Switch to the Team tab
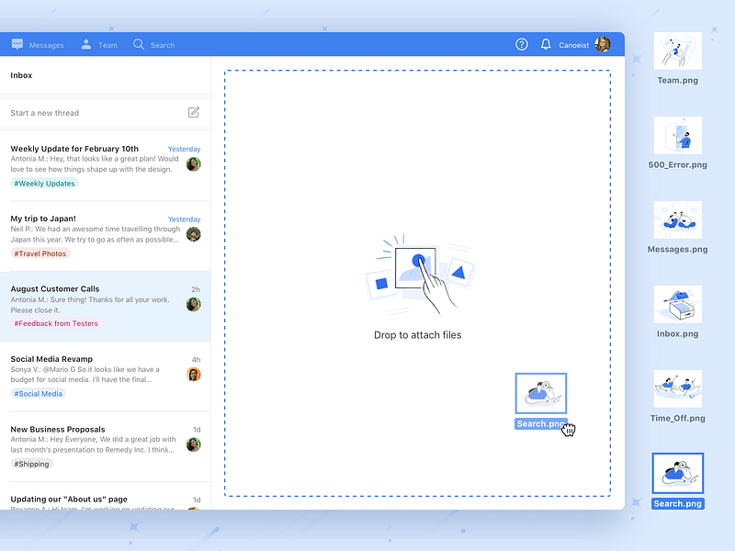 click(107, 44)
